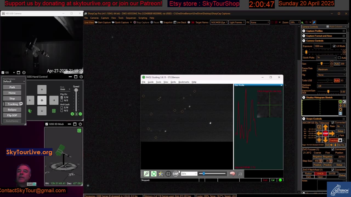Click target crosshair icon in Scope Controls
Viewport: 351px width, 197px height.
click(x=319, y=140)
